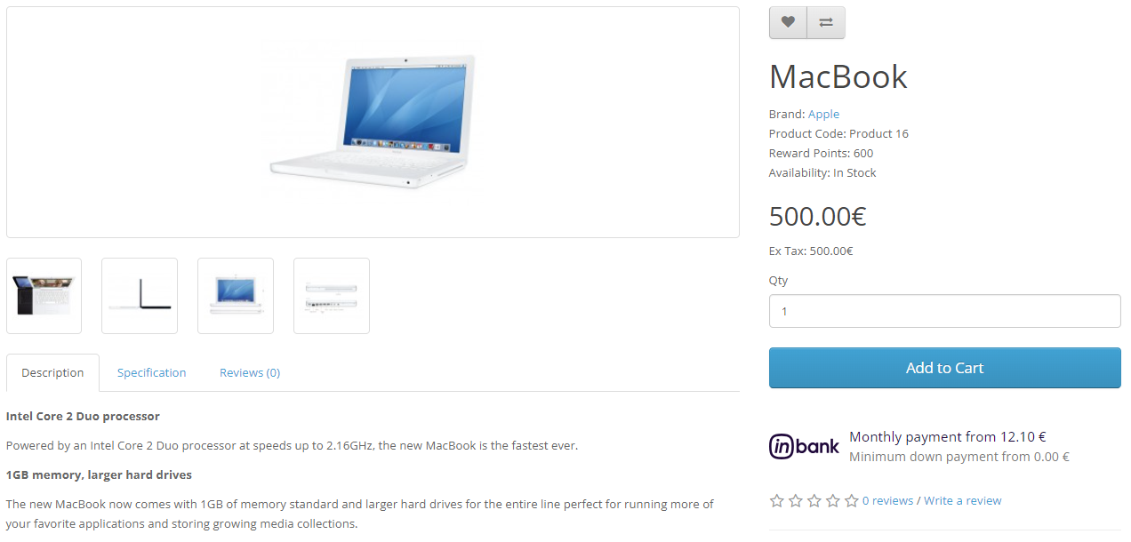Viewport: 1131px width, 542px height.
Task: View the main MacBook product image
Action: 373,123
